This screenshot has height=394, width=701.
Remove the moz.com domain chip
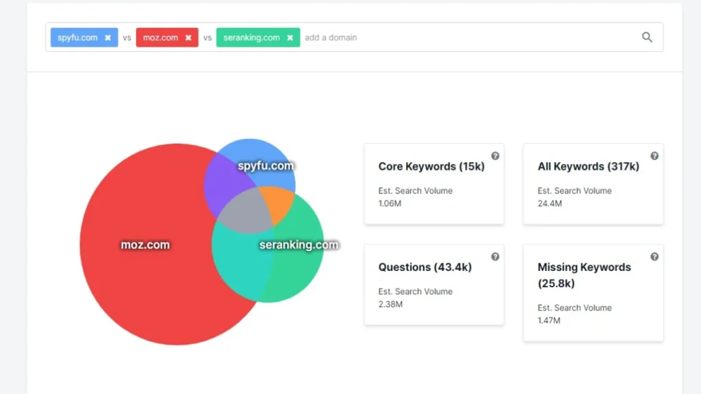click(x=188, y=38)
